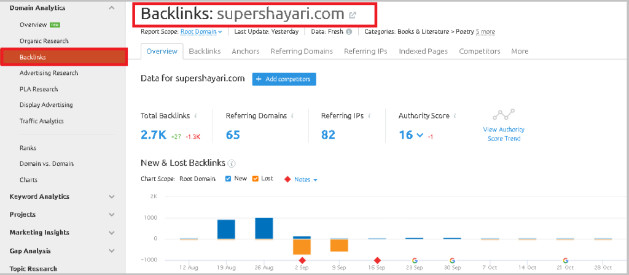Expand the Gap Analysis section

tap(112, 251)
